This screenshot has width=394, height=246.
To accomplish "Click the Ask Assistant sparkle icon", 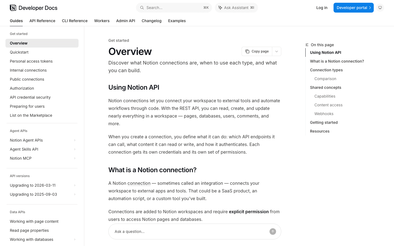I will click(x=220, y=8).
